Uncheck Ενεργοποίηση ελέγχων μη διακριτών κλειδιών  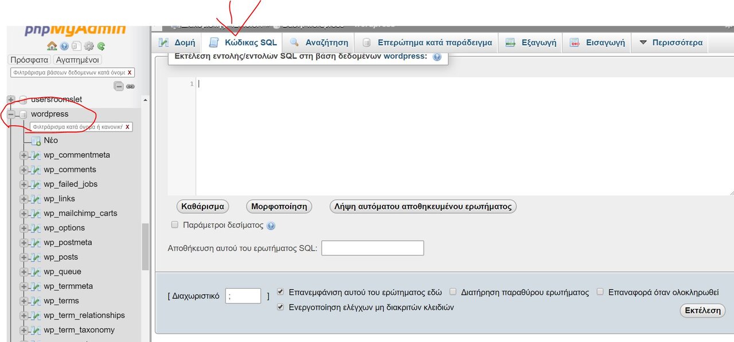[x=280, y=307]
